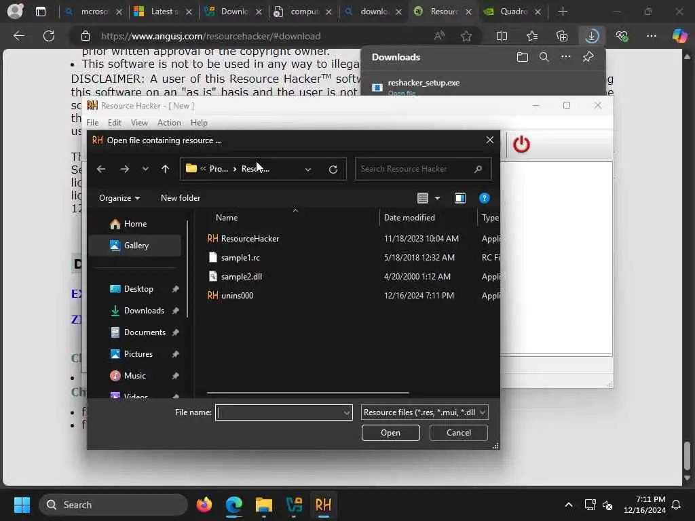The image size is (695, 521).
Task: Unpin Desktop using its pin icon
Action: click(176, 289)
